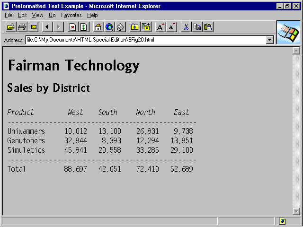Viewport: 303px width, 227px height.
Task: Increase font size with the larger A icon
Action: 160,27
